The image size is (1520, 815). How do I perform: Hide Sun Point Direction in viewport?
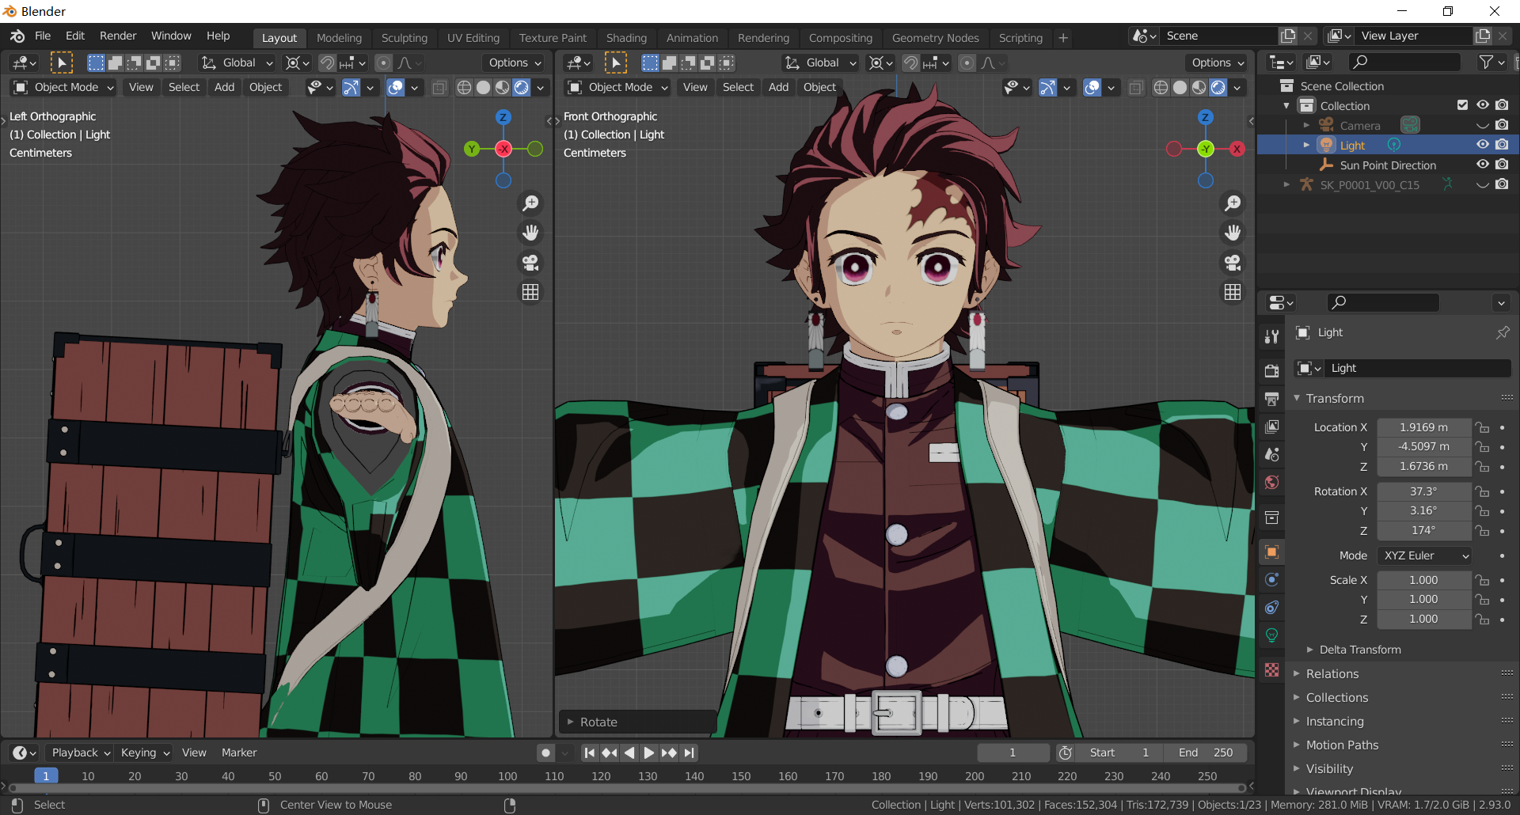[1483, 165]
